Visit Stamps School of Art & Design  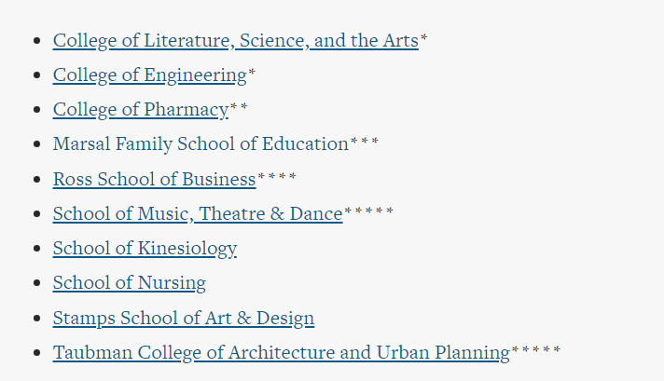click(x=184, y=318)
